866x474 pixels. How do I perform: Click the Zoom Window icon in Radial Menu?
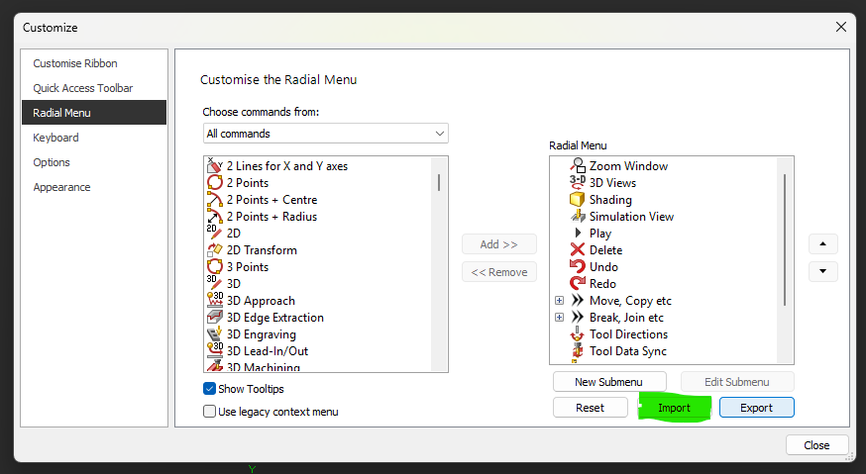[579, 166]
